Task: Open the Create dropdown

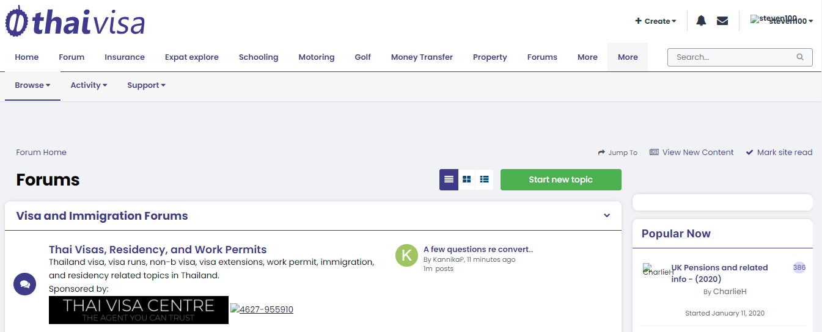Action: (x=656, y=21)
